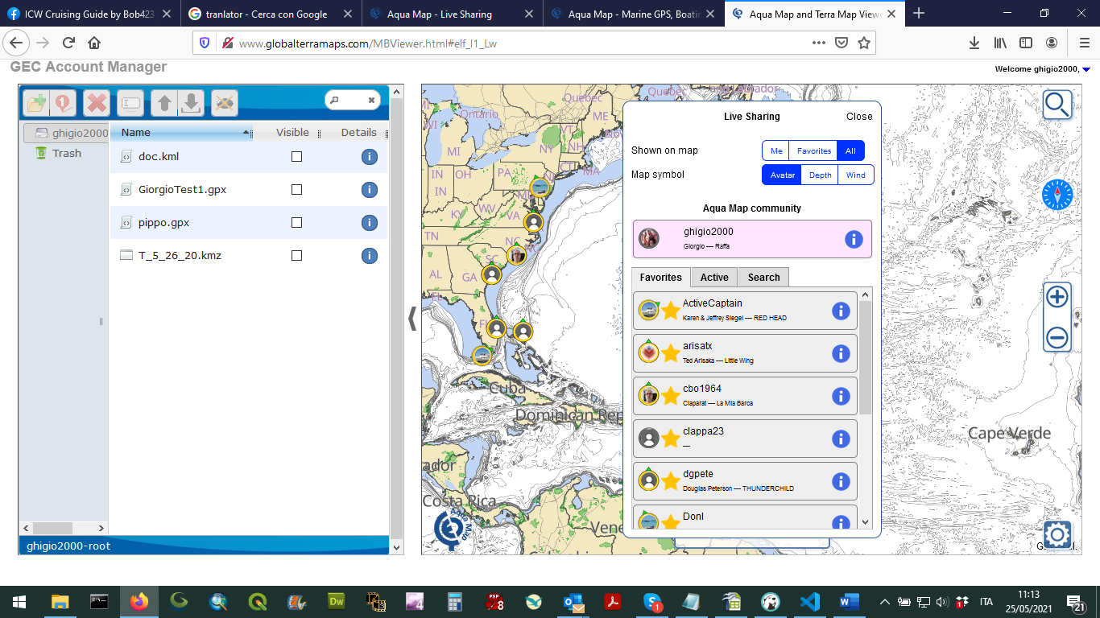Click the browser address bar URL
The image size is (1100, 618).
[x=368, y=43]
